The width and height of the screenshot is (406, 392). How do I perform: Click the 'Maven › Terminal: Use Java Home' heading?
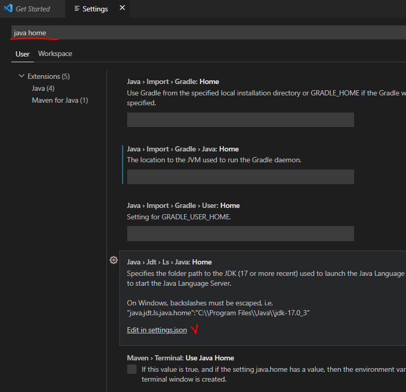click(x=180, y=358)
